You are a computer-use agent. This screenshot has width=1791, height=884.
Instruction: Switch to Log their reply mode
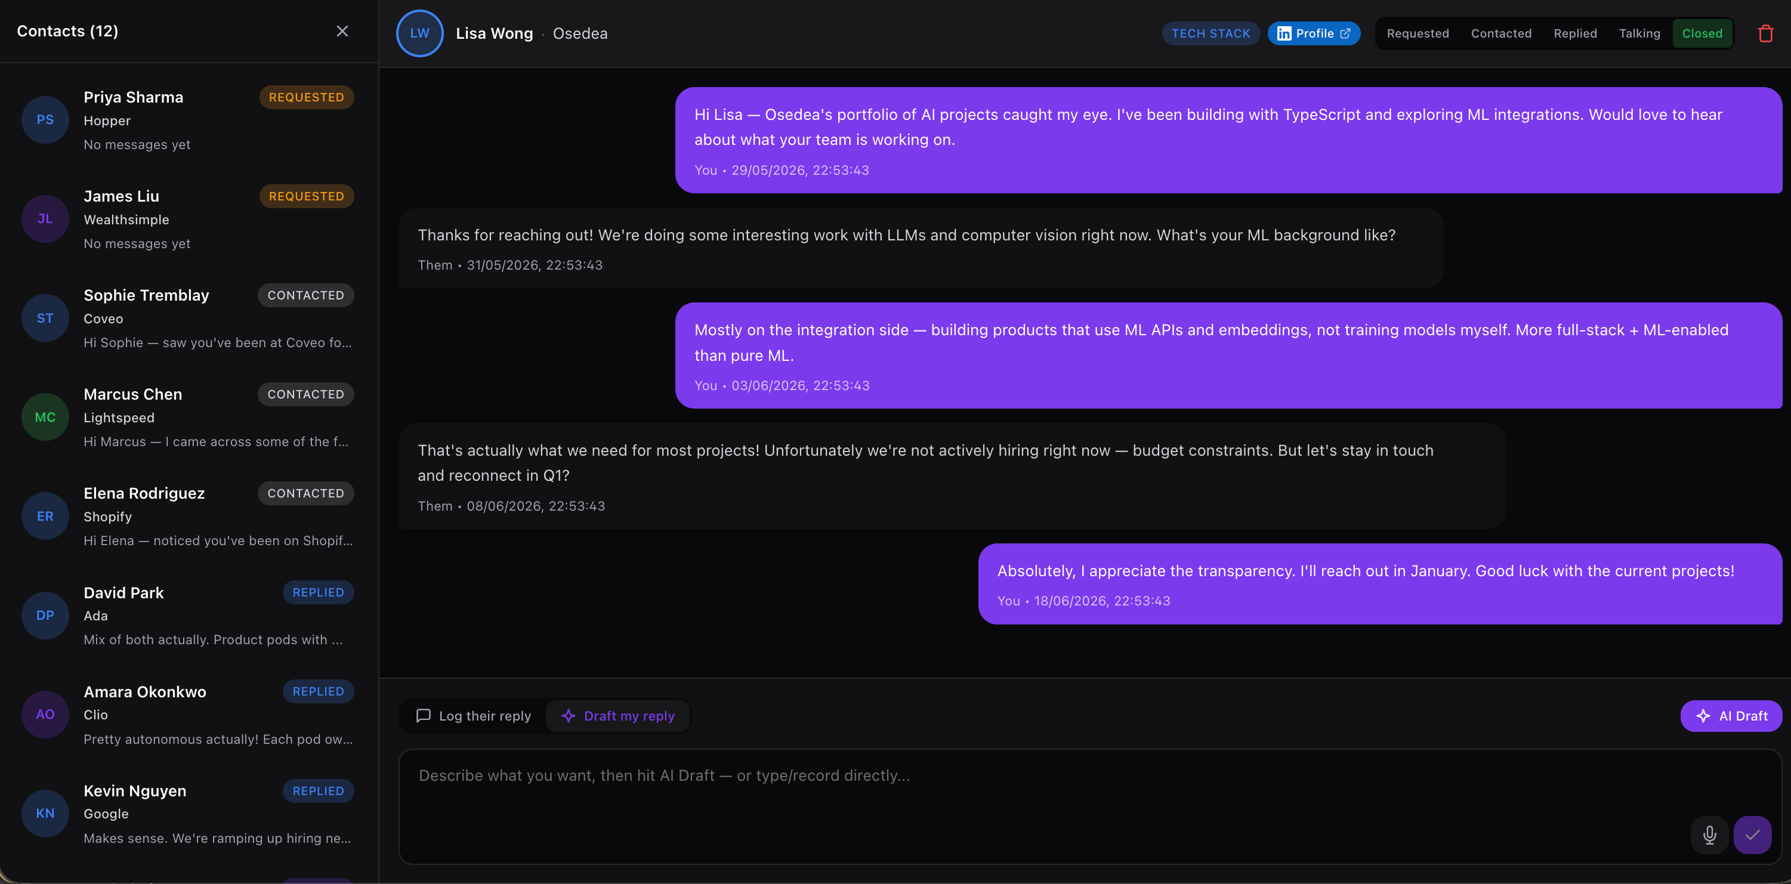pyautogui.click(x=474, y=716)
